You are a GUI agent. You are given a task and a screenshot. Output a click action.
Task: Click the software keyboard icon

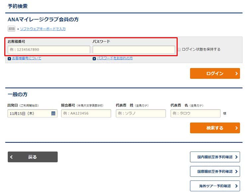click(12, 29)
